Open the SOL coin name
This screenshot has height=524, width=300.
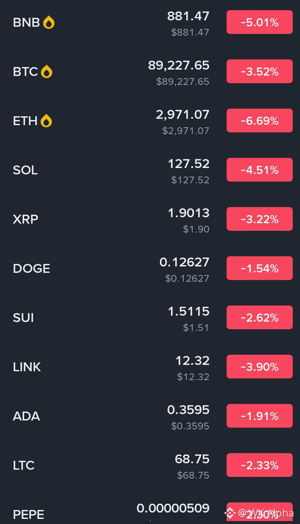click(25, 170)
